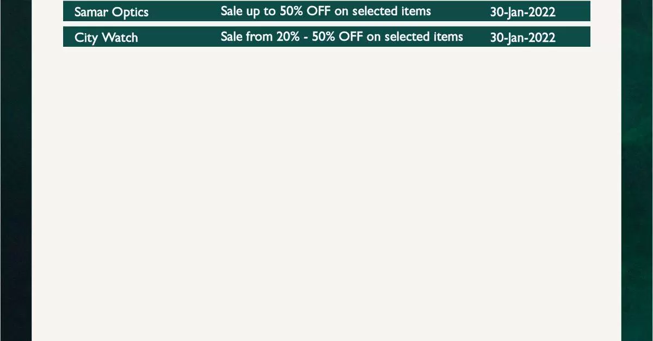The height and width of the screenshot is (341, 653).
Task: Click the dark green left page border
Action: [x=16, y=170]
